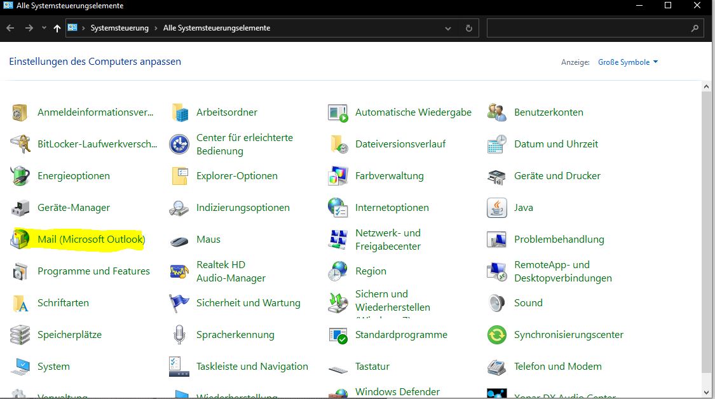Click the control panel address bar icon

[x=72, y=28]
